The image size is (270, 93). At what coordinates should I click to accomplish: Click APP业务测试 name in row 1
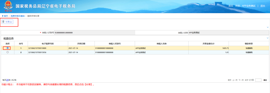click(140, 48)
